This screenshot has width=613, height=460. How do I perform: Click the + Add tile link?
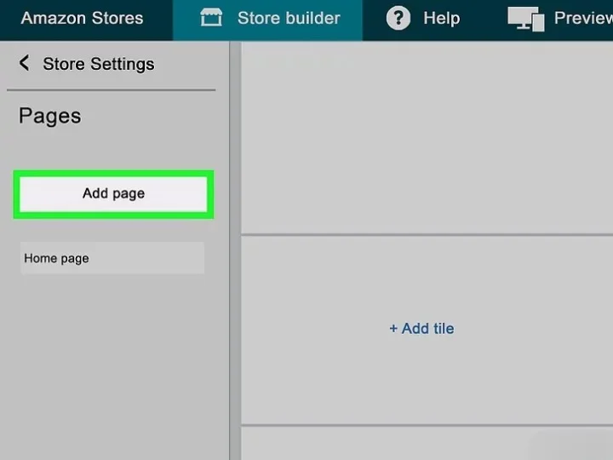point(421,329)
